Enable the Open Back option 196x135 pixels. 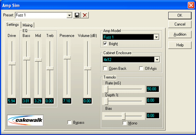click(105, 68)
